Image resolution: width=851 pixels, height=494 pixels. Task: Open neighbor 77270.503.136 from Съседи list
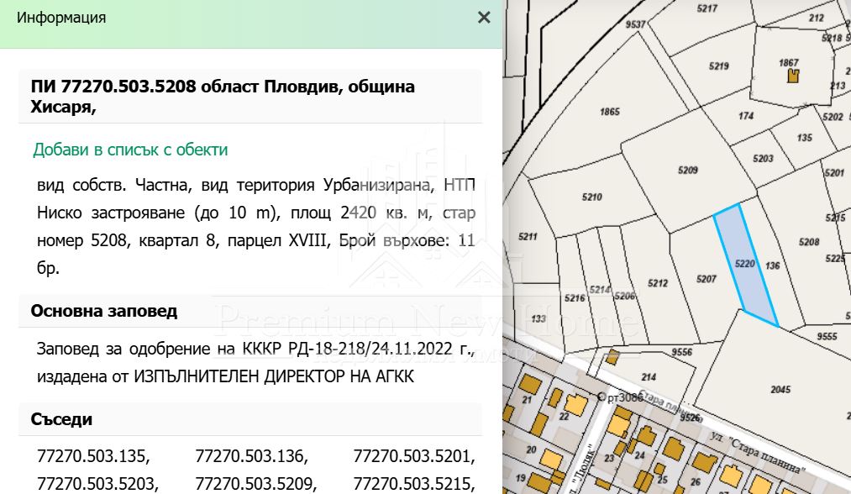point(251,457)
